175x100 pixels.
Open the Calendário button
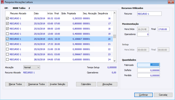tap(86, 84)
